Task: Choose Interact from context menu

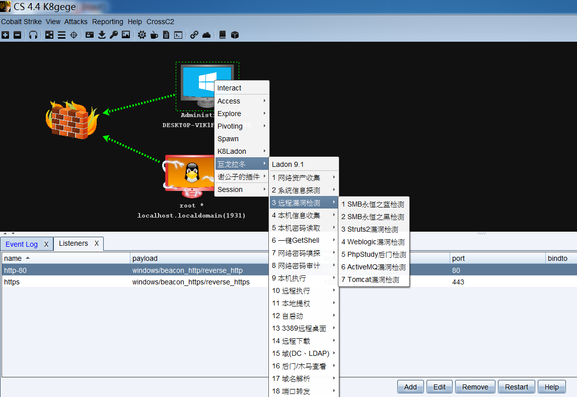Action: click(242, 88)
